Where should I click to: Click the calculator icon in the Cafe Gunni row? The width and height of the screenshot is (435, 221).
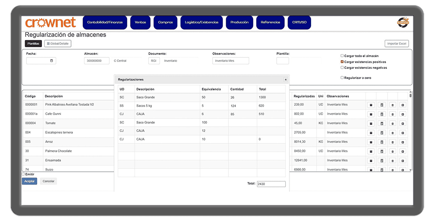pyautogui.click(x=382, y=114)
